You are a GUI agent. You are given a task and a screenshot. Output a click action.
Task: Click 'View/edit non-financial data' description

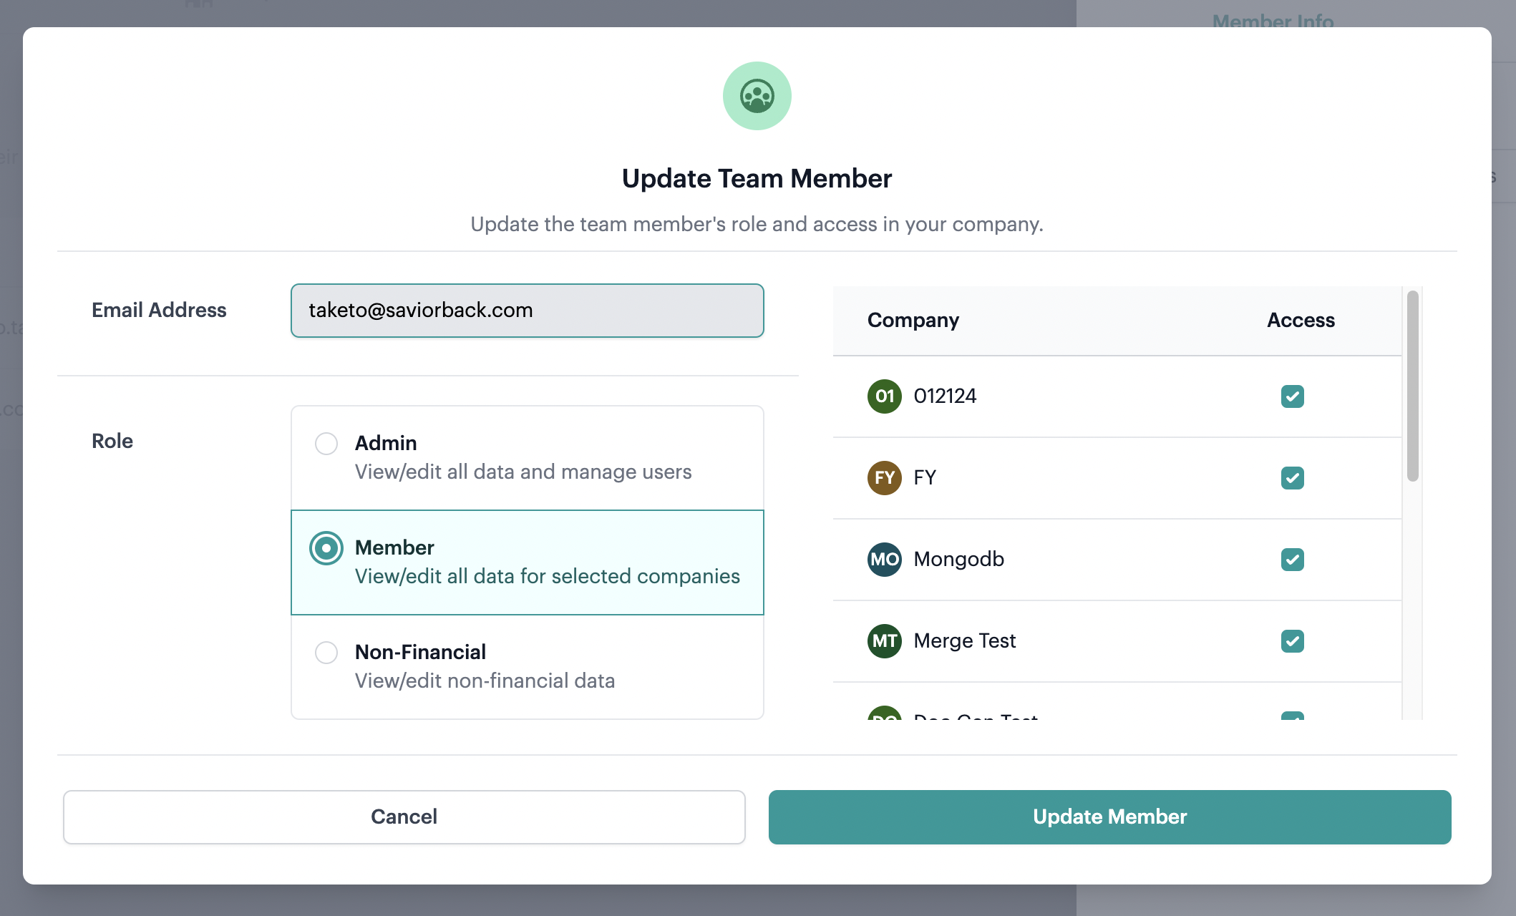(x=485, y=681)
